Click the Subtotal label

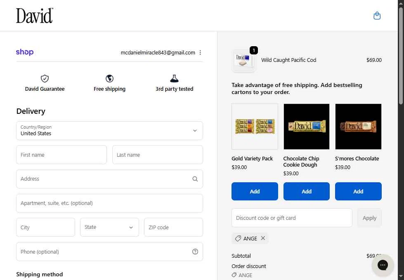(241, 256)
